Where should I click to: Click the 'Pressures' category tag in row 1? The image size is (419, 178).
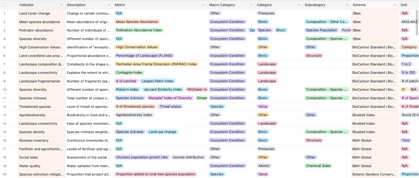click(266, 13)
